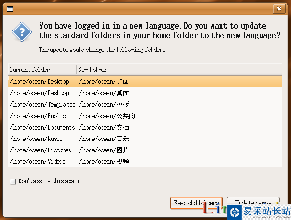Click the new folder name /home/ocean/图片
Viewport: 291px width, 220px height.
104,150
